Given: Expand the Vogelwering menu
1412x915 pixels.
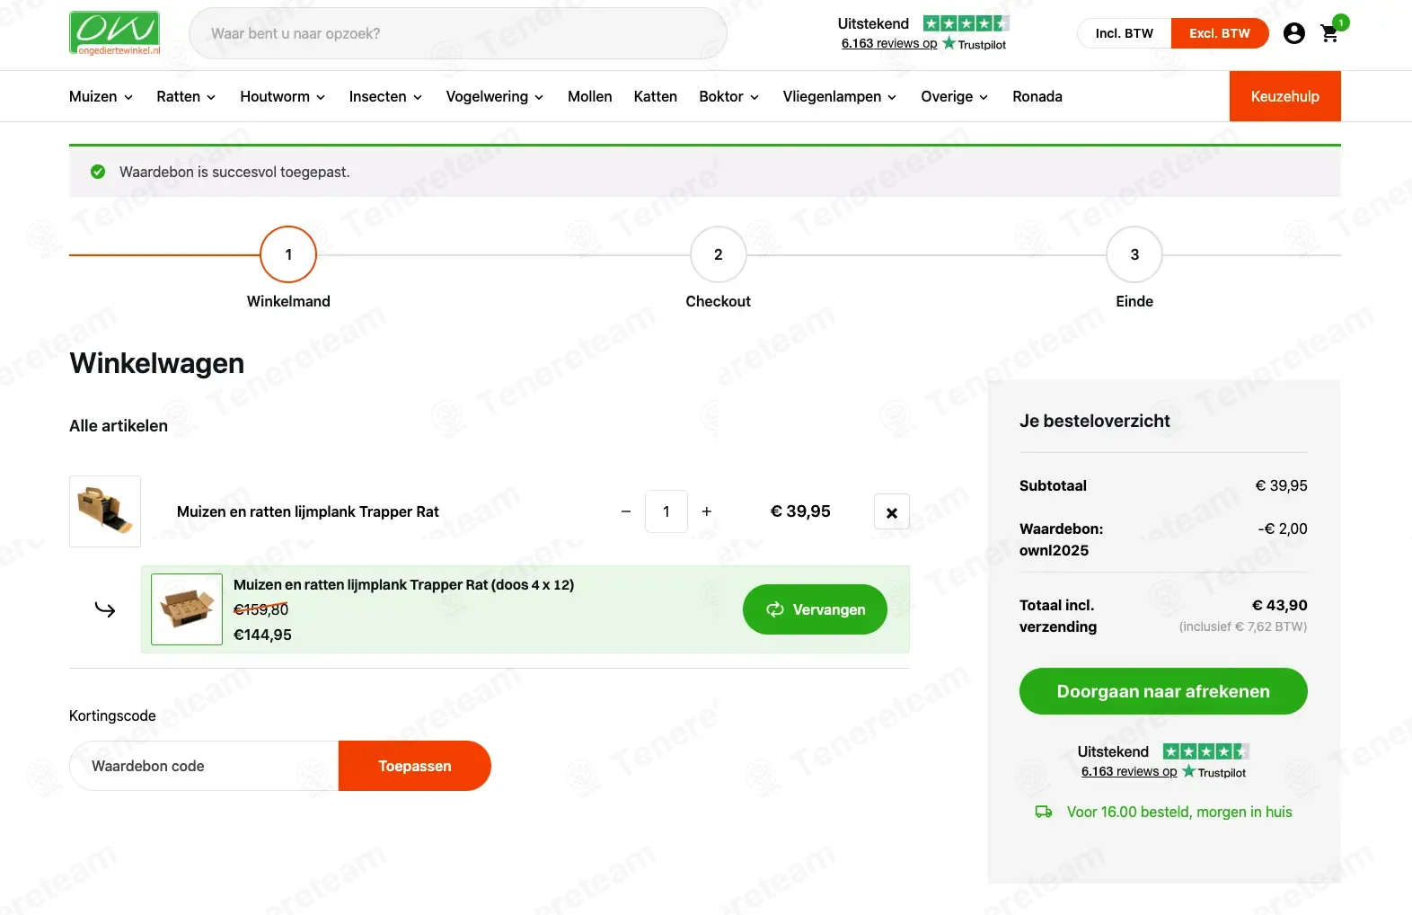Looking at the screenshot, I should coord(495,96).
